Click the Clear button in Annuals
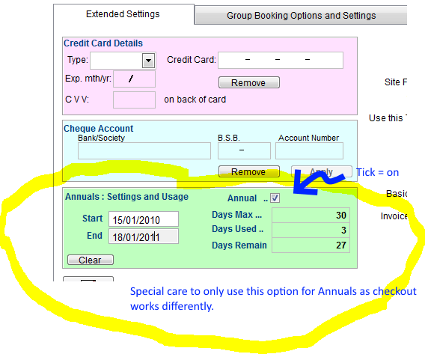Image resolution: width=425 pixels, height=354 pixels. (91, 260)
